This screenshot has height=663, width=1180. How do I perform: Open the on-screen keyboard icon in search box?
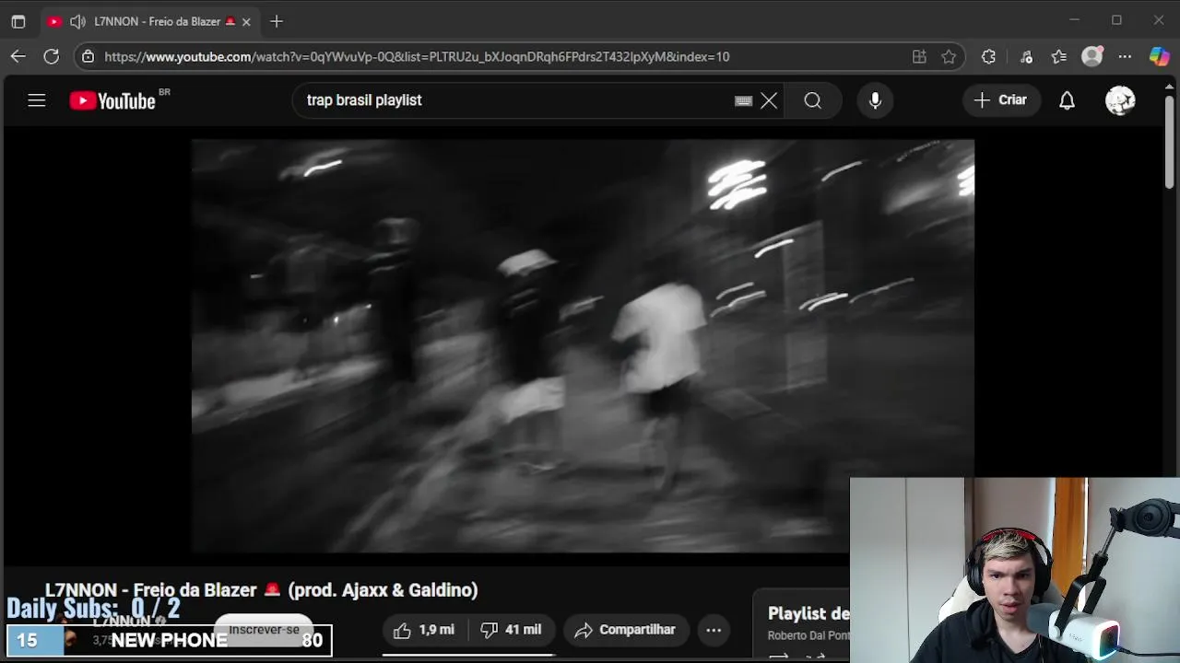pos(743,100)
